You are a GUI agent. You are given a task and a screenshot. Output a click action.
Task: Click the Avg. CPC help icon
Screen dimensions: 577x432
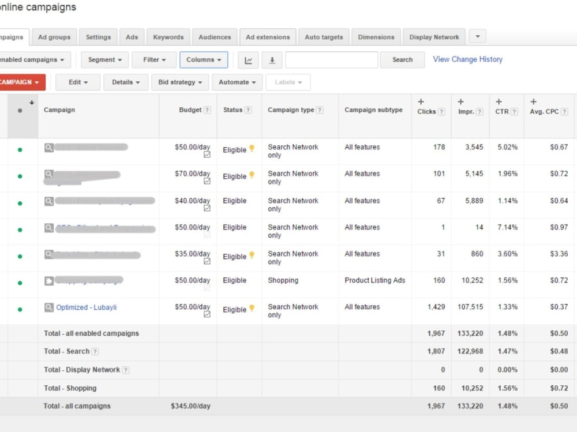564,112
